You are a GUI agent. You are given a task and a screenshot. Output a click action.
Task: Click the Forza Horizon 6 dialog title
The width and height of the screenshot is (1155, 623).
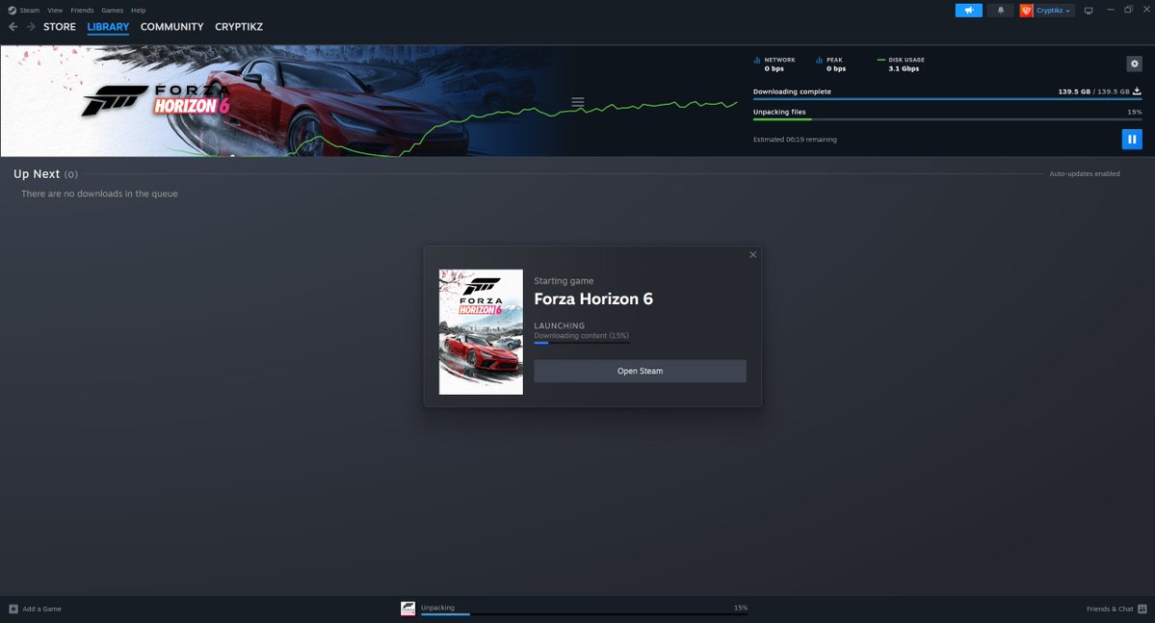(593, 299)
